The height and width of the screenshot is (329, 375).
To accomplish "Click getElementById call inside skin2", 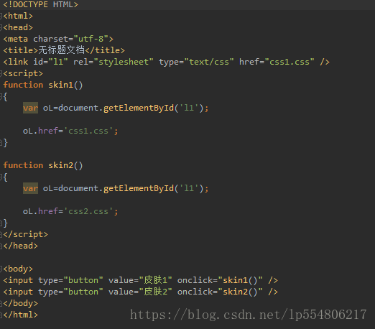I will click(x=139, y=188).
